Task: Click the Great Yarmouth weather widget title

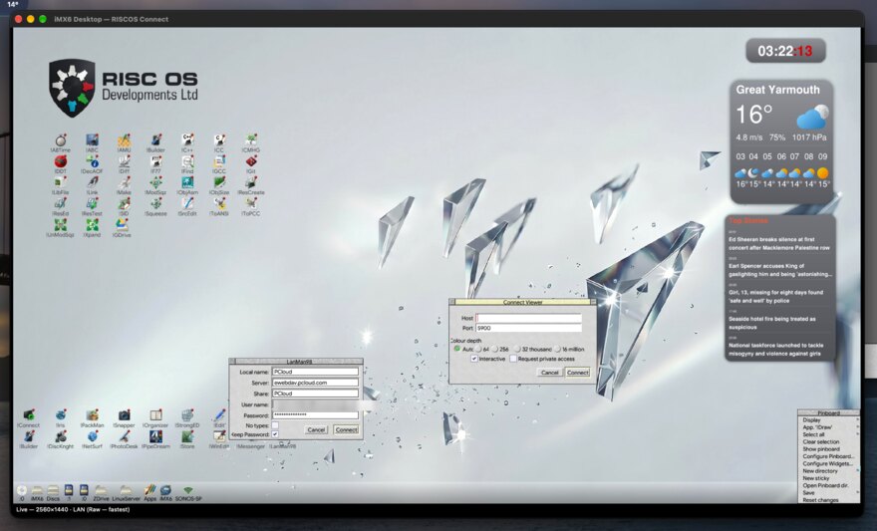Action: coord(777,90)
